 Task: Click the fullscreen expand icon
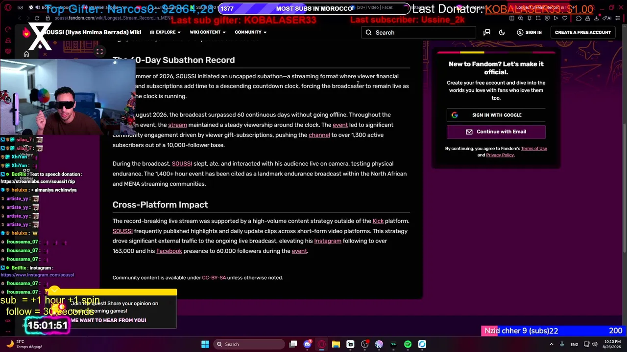(99, 51)
